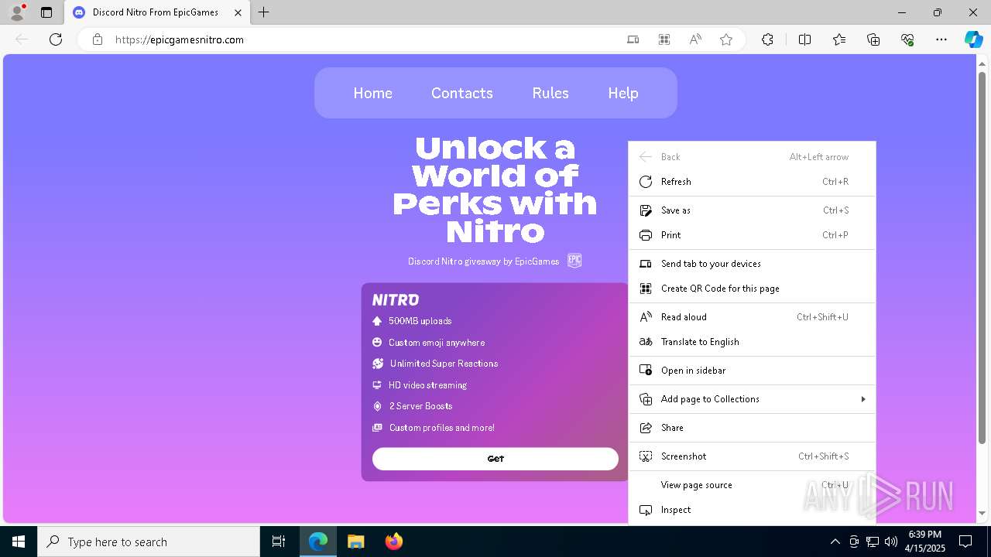Click 'Unlimited Super Reactions' text

pyautogui.click(x=444, y=364)
